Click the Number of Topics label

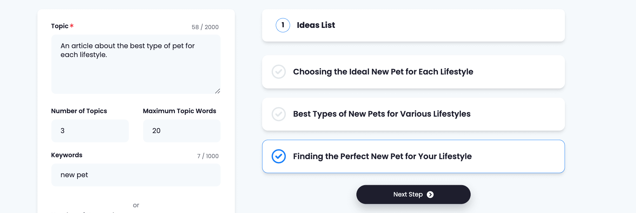coord(79,111)
